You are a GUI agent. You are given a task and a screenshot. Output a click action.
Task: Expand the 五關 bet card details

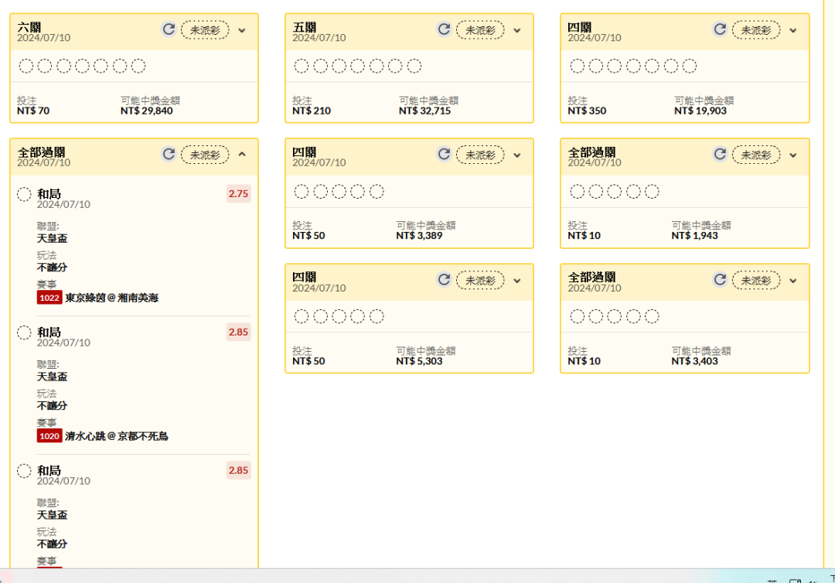point(517,30)
